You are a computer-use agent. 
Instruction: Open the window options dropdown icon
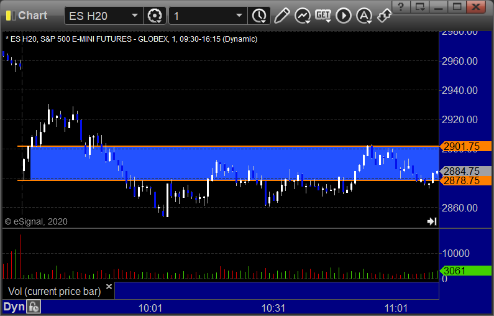click(x=419, y=7)
